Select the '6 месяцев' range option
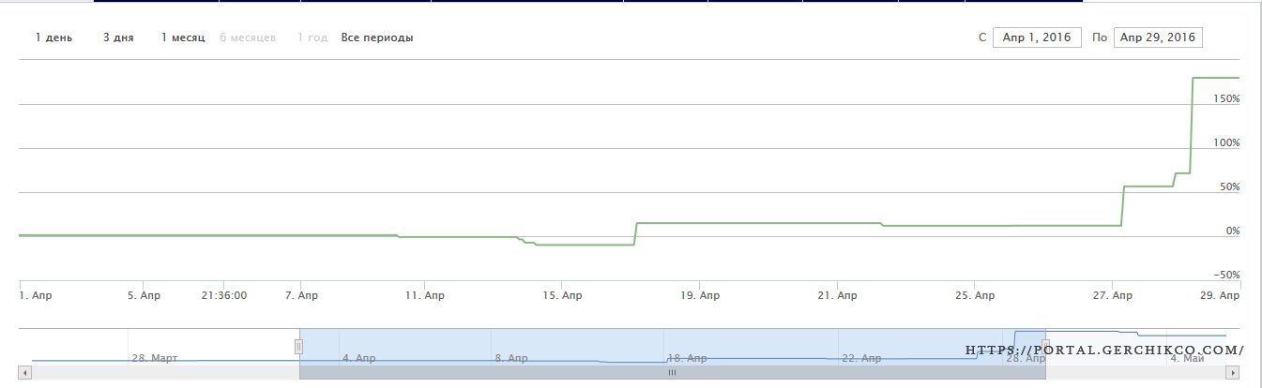 click(248, 37)
